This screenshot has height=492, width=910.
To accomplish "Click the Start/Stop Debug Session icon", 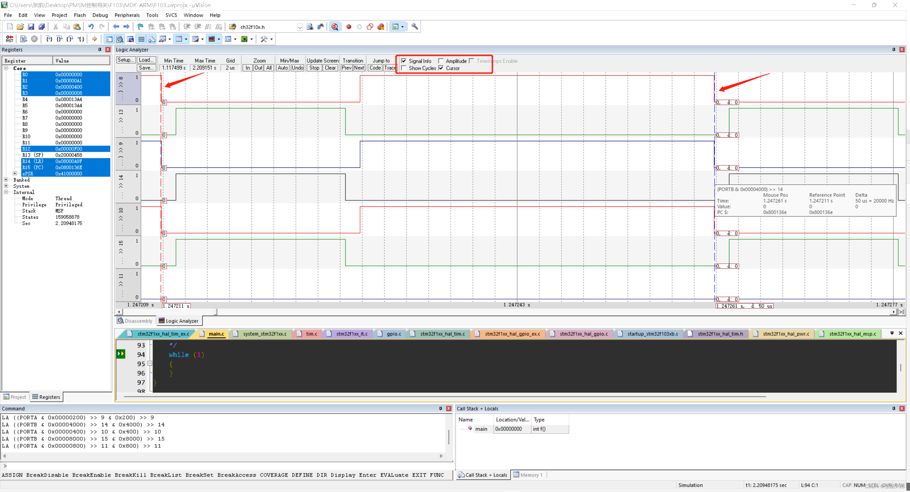I will (335, 27).
